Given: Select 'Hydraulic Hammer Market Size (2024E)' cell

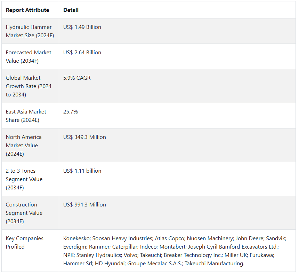Looking at the screenshot, I should (30, 31).
